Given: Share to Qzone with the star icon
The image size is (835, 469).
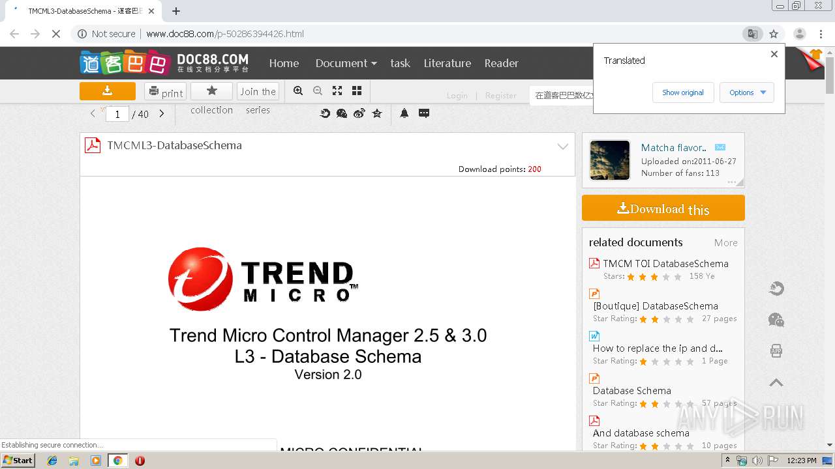Looking at the screenshot, I should coord(376,113).
